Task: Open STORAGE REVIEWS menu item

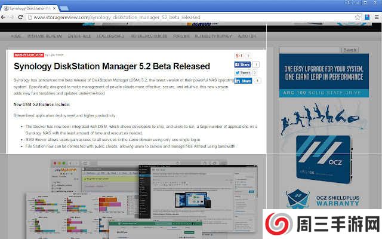Action: coord(45,36)
